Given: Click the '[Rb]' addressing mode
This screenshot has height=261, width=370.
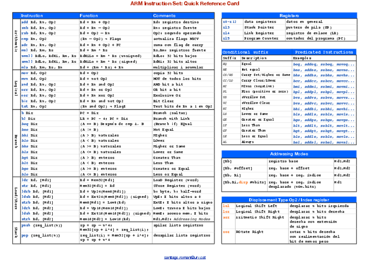Looking at the screenshot, I should point(227,161).
